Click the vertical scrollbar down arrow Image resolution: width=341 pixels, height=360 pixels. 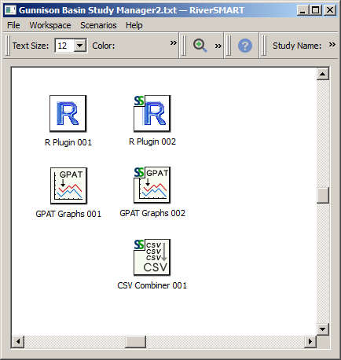(323, 329)
